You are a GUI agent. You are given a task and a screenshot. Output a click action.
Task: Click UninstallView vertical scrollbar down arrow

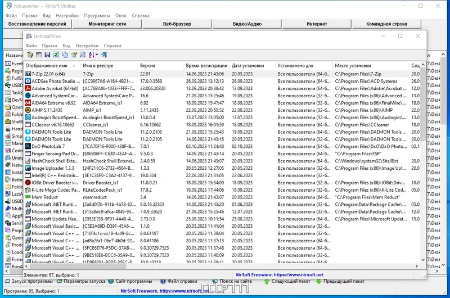(423, 260)
